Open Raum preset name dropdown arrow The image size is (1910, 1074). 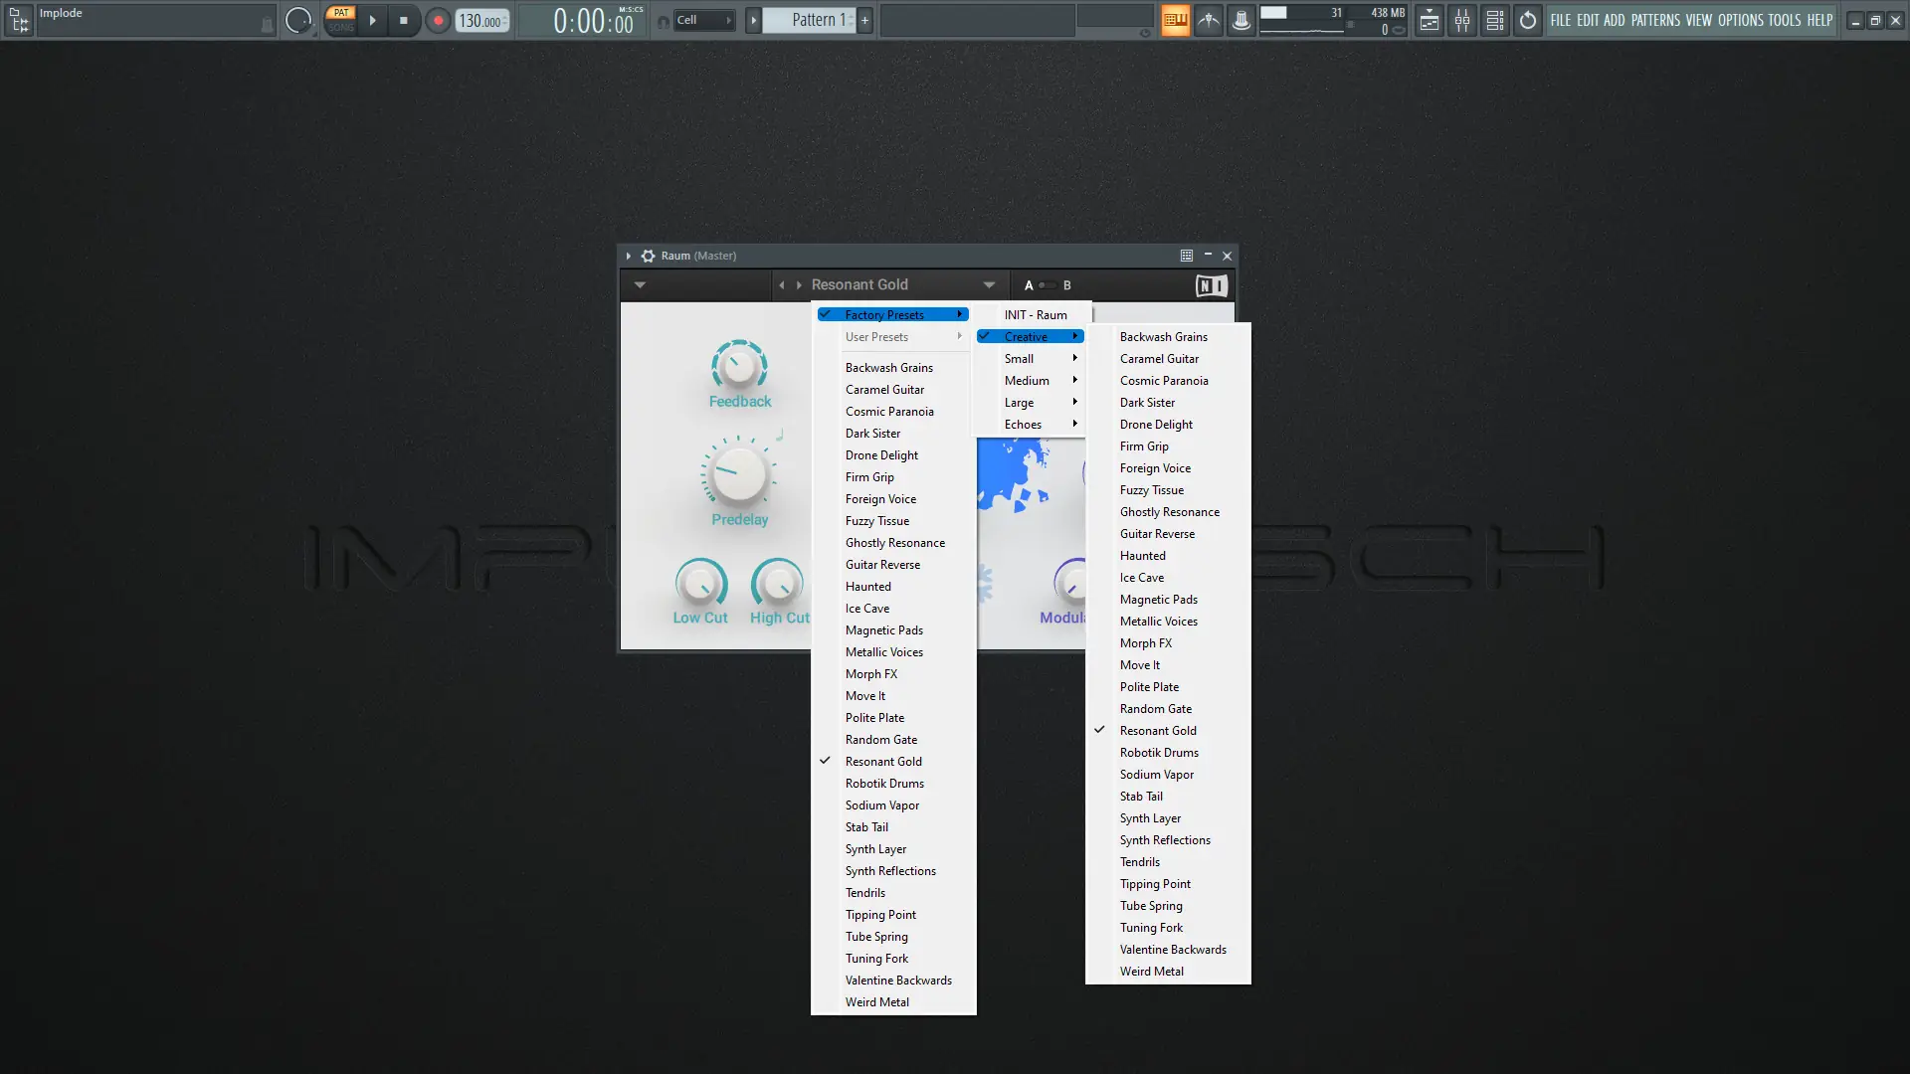989,285
